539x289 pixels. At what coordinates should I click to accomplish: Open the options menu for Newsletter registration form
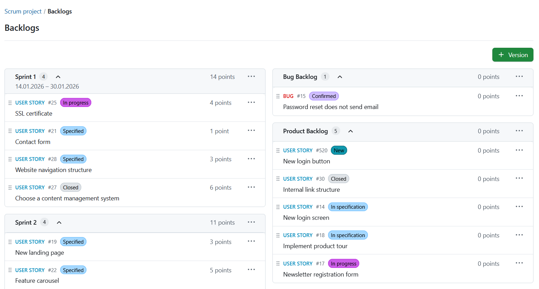[x=519, y=263]
